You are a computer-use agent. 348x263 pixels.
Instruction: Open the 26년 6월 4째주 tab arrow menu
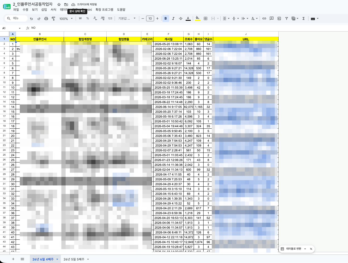pos(57,259)
